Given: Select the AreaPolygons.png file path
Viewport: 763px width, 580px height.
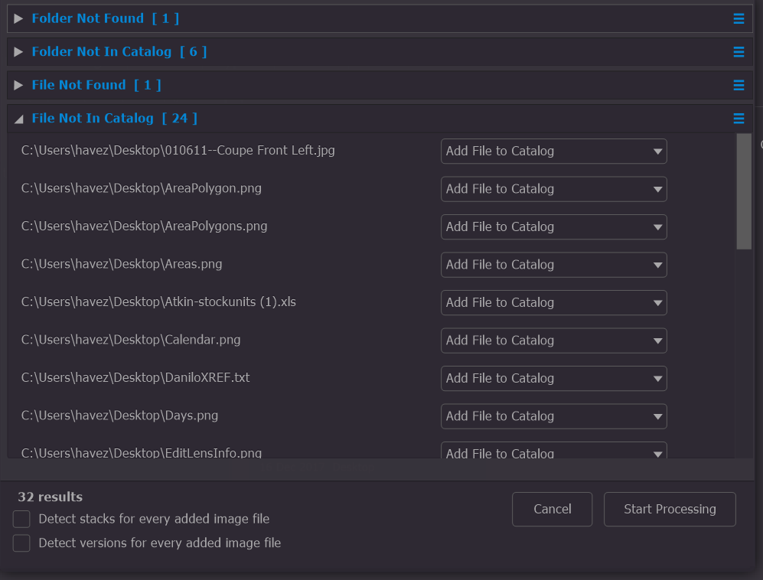Looking at the screenshot, I should (x=144, y=226).
